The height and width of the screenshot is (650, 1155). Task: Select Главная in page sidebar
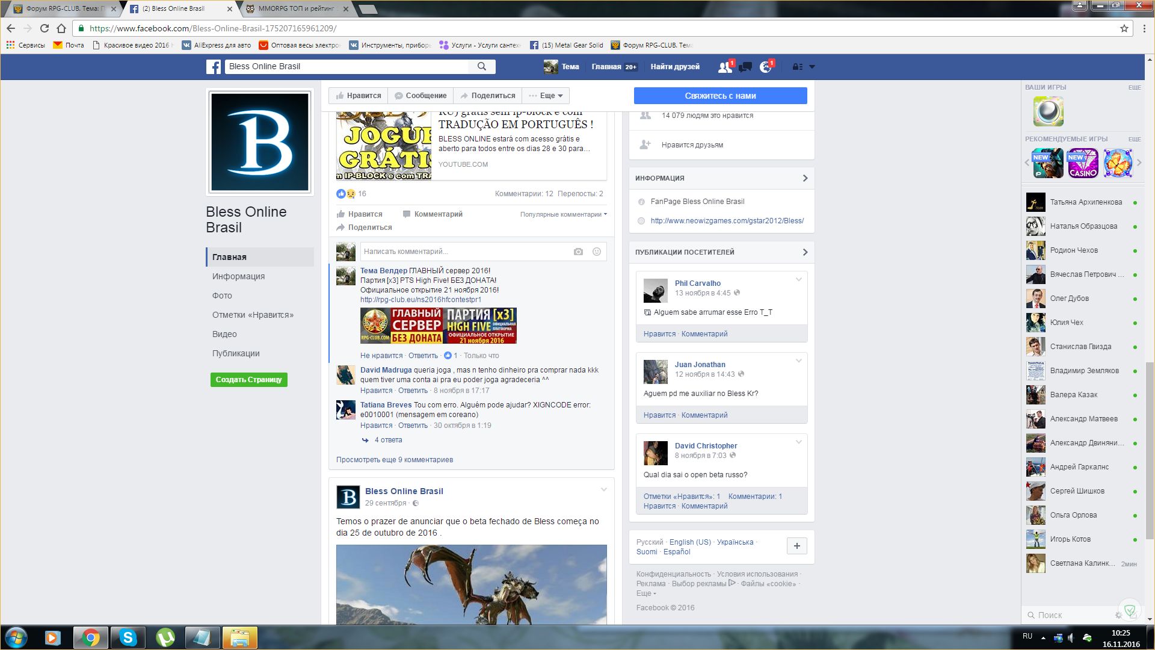(x=260, y=257)
